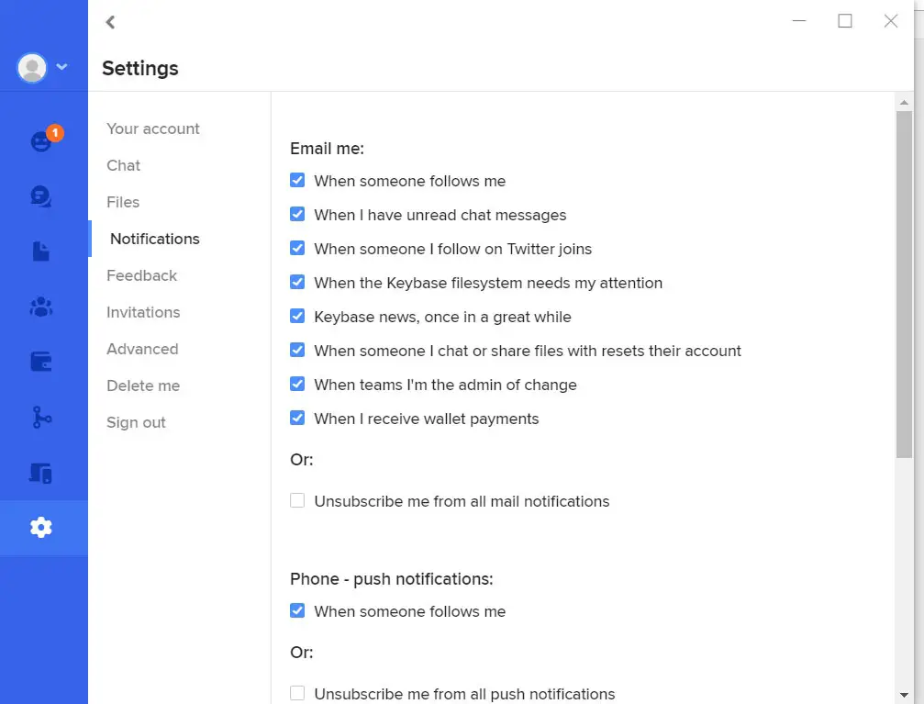The width and height of the screenshot is (924, 704).
Task: Click Sign out in settings list
Action: [136, 422]
